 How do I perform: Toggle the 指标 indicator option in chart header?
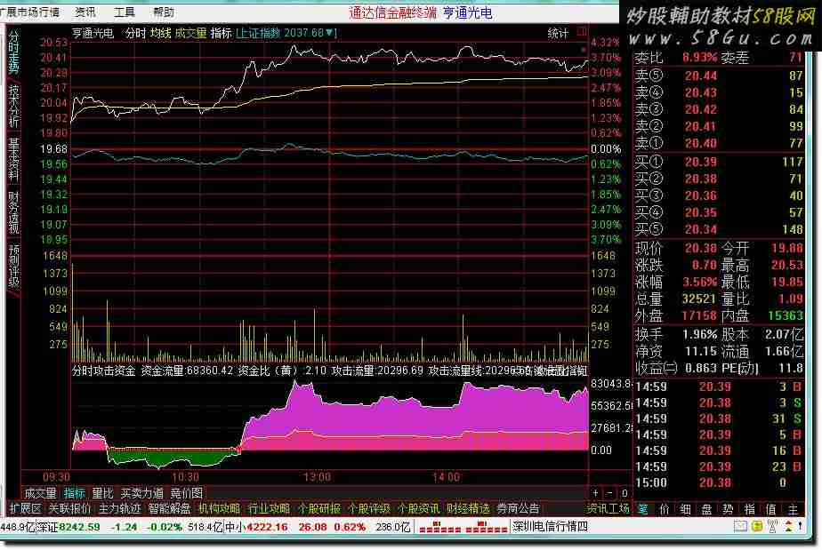[221, 33]
